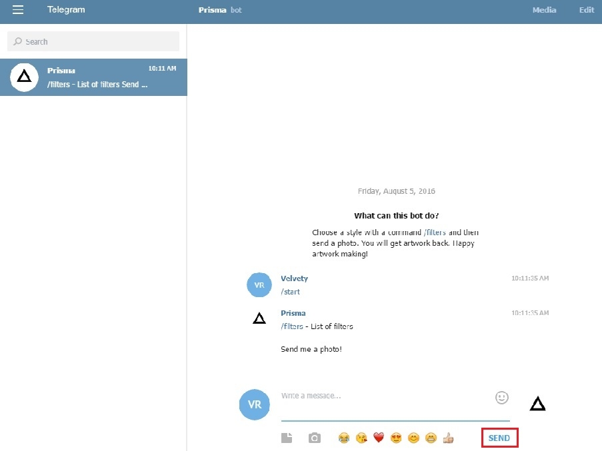Click the /start command link

coord(290,292)
